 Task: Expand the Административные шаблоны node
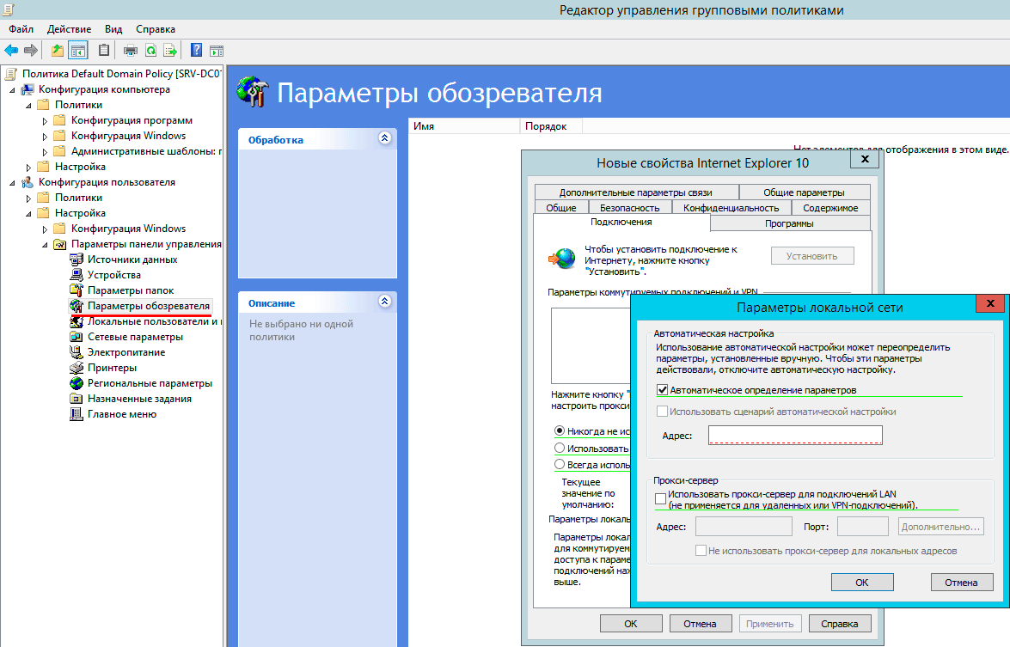[46, 151]
